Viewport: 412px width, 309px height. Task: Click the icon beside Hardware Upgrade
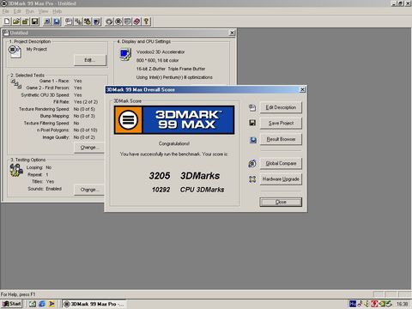[252, 179]
